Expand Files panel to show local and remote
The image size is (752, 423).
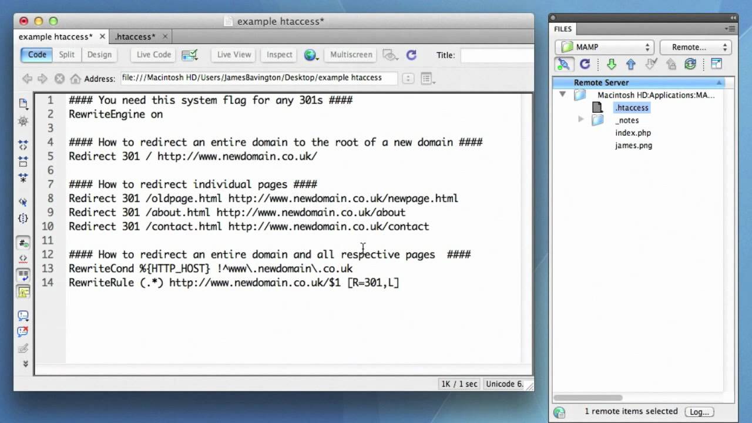pyautogui.click(x=716, y=64)
